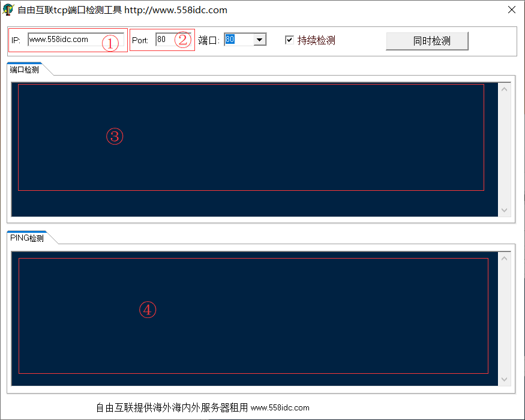The width and height of the screenshot is (525, 420).
Task: Click the 自由互联提供海外海内外服务器租用 footer text
Action: click(172, 407)
